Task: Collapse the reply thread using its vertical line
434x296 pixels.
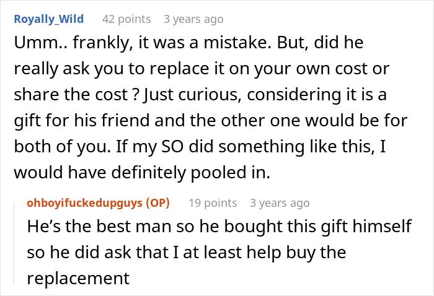Action: pyautogui.click(x=14, y=243)
